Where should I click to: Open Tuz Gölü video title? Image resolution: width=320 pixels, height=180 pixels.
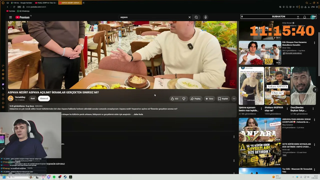point(297,170)
